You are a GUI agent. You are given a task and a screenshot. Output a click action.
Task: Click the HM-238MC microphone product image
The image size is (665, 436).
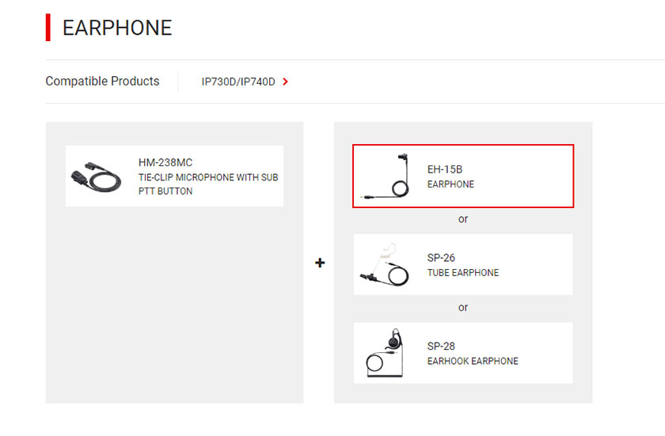pos(97,176)
